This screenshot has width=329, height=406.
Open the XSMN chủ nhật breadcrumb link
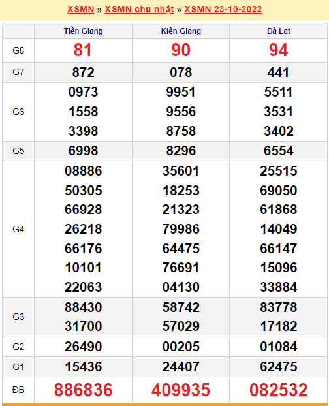tap(139, 9)
